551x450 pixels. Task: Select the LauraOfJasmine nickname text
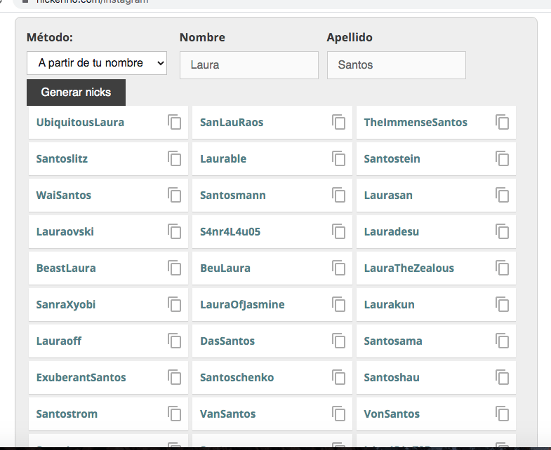(242, 305)
